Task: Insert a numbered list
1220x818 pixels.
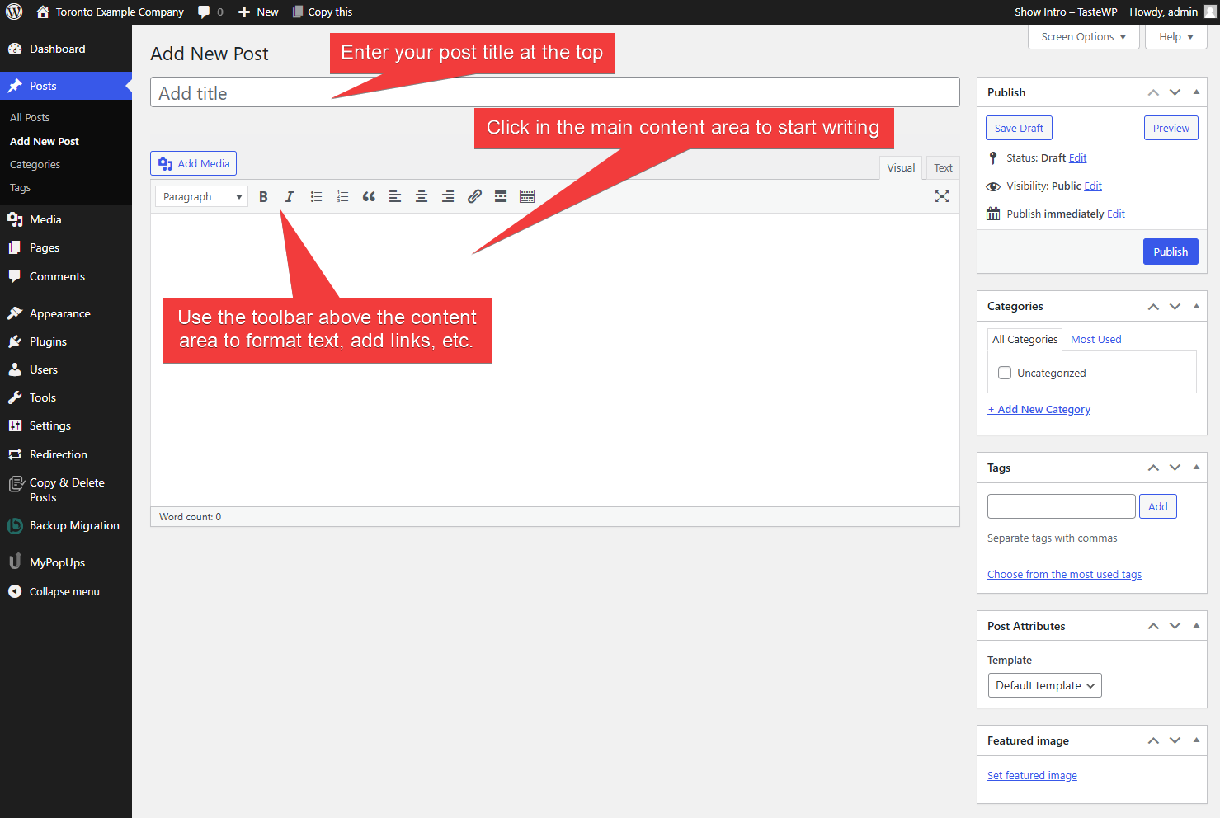Action: [342, 196]
